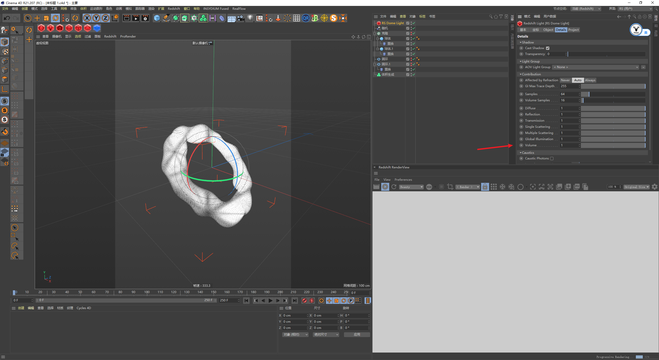Click the light bulb light icon

pos(250,18)
